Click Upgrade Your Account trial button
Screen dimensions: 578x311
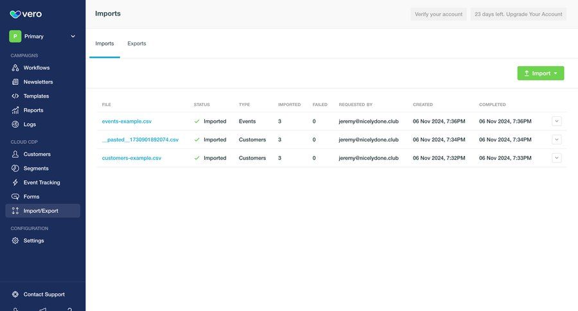(x=518, y=14)
